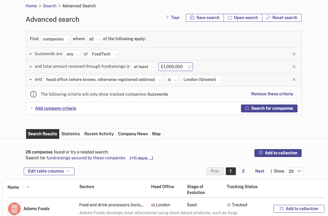
Task: Click the Food and drink processors sector cell
Action: (x=111, y=205)
